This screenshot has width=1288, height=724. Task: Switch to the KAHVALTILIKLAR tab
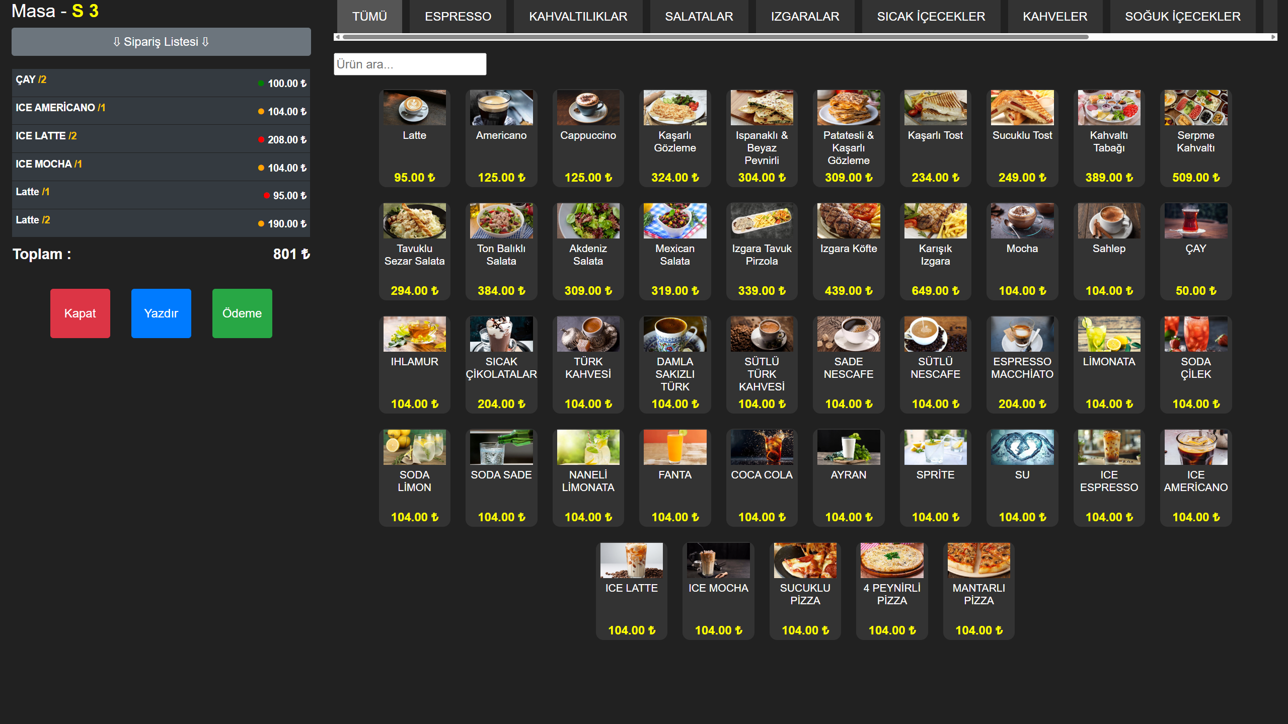[578, 17]
